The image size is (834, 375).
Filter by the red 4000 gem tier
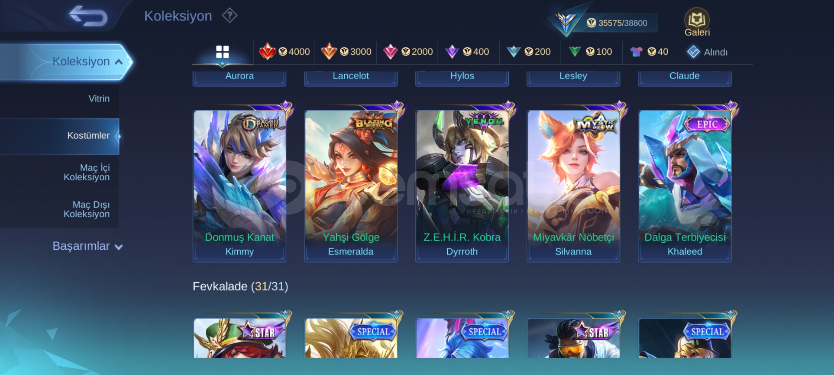284,52
